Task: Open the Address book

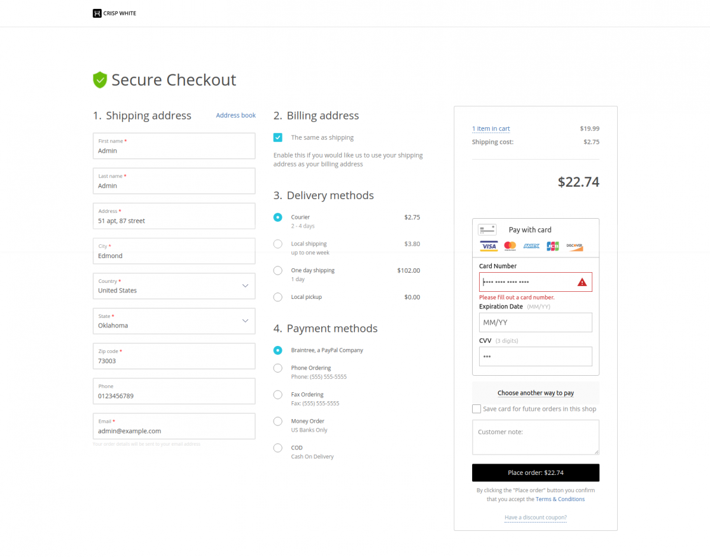Action: [x=235, y=115]
